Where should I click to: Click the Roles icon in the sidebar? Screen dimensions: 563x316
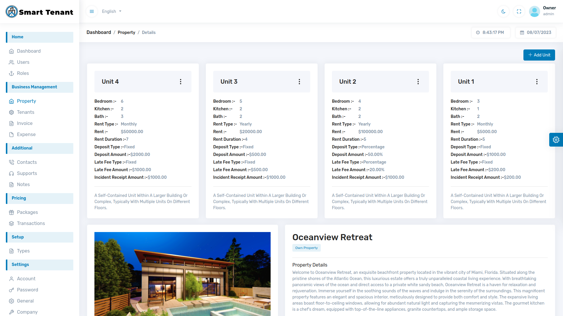click(11, 73)
